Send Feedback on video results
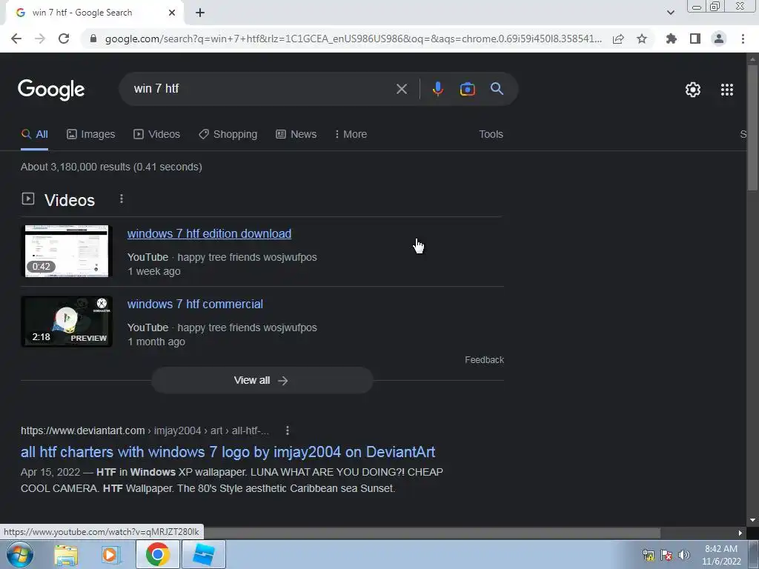Viewport: 759px width, 569px height. point(484,359)
